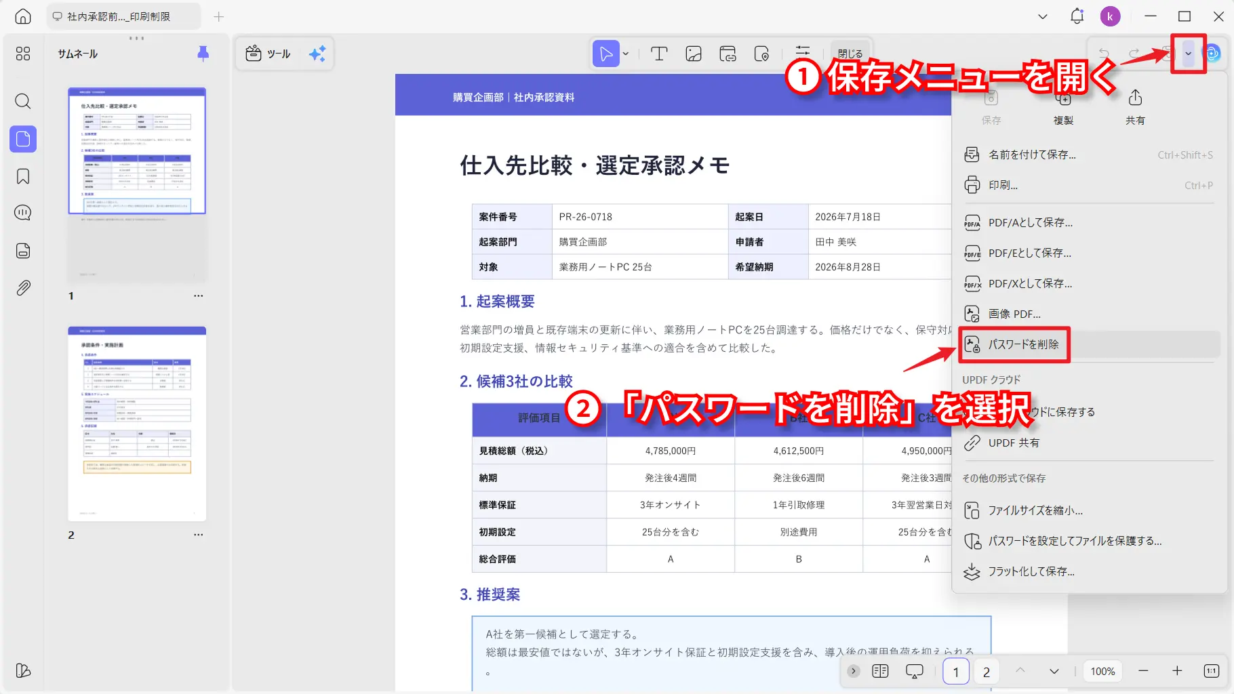This screenshot has width=1234, height=694.
Task: Click the UPDF AI icon at top right
Action: click(x=1213, y=53)
